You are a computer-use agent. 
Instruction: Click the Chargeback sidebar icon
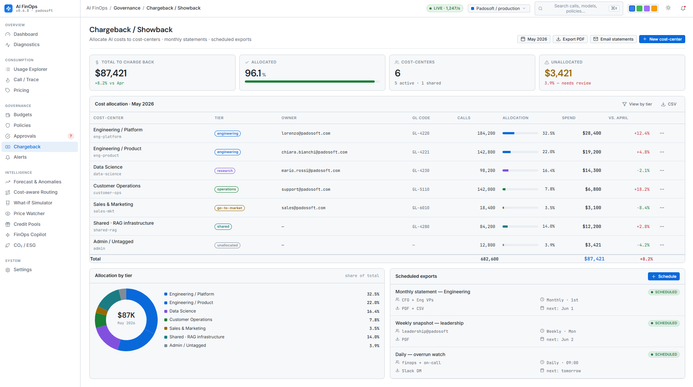[8, 147]
